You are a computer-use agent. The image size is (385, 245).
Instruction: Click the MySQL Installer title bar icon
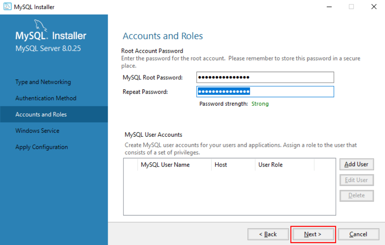click(x=7, y=7)
